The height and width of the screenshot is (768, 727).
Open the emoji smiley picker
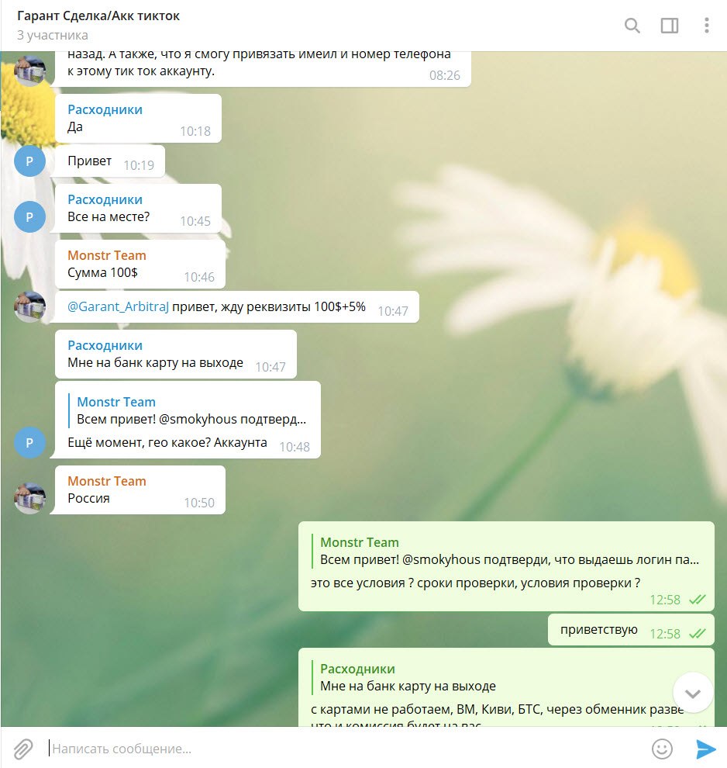(x=662, y=749)
